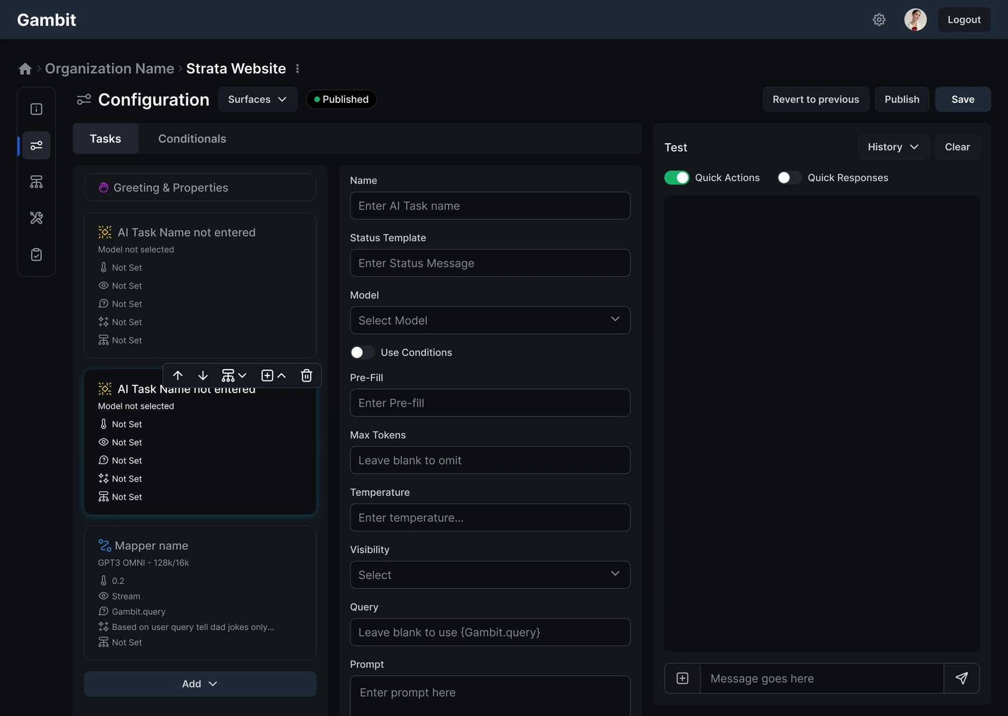Viewport: 1008px width, 716px height.
Task: Select the configuration sliders sidebar icon
Action: coord(36,145)
